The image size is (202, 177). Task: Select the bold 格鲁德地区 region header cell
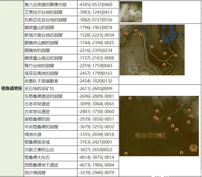point(12,88)
